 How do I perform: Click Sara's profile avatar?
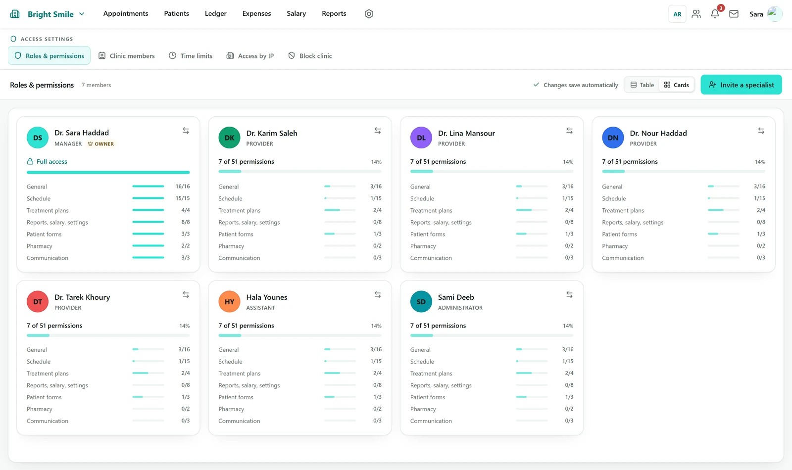(775, 14)
